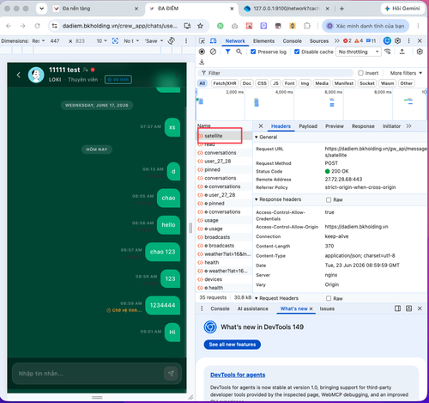This screenshot has width=429, height=403.
Task: Open network conditions wifi icon
Action: point(388,52)
